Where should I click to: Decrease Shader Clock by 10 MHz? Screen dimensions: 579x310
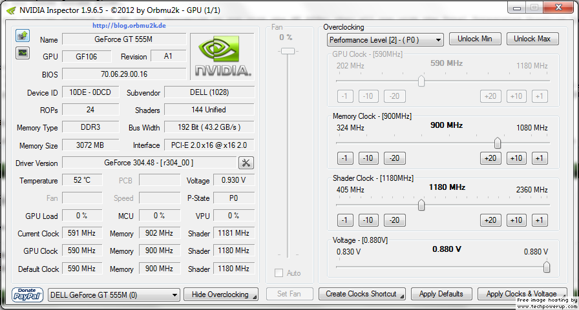coord(368,220)
